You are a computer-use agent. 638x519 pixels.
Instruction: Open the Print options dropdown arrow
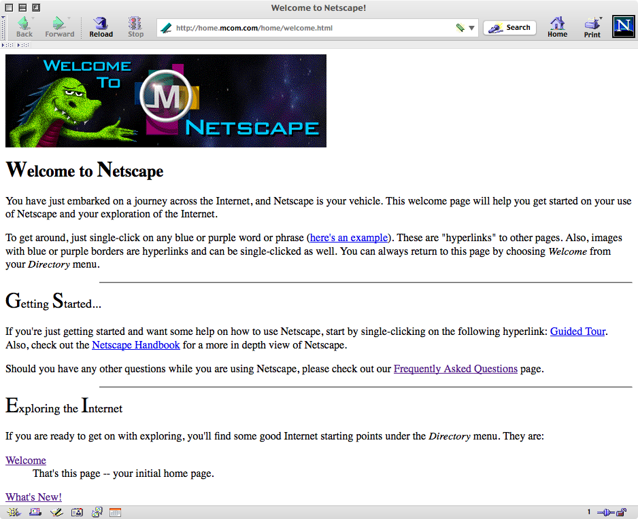click(x=601, y=18)
